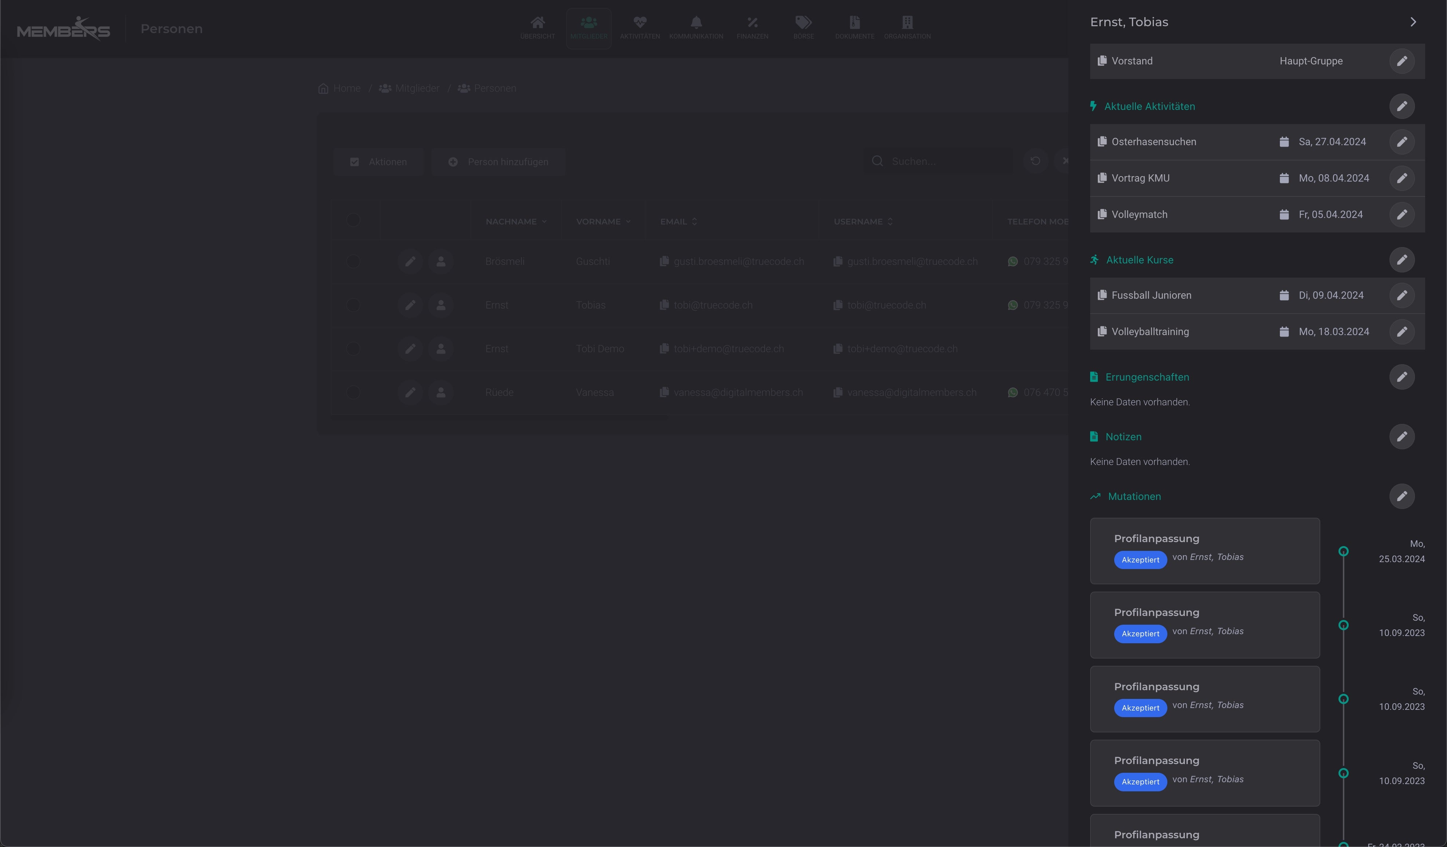1447x847 pixels.
Task: Check the select-all checkbox in the table header
Action: [x=354, y=220]
